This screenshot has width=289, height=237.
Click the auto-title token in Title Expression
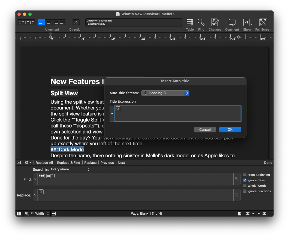[x=118, y=109]
